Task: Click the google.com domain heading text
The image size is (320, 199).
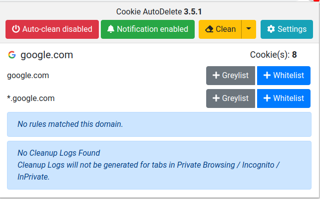Action: pyautogui.click(x=47, y=55)
